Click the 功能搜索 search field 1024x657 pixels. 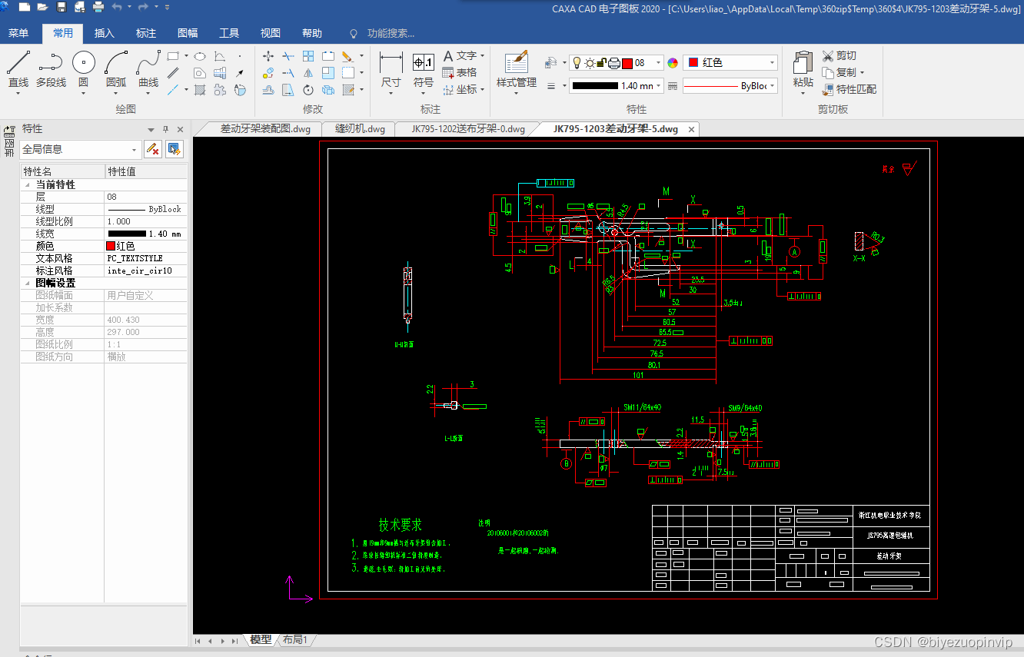pyautogui.click(x=391, y=33)
